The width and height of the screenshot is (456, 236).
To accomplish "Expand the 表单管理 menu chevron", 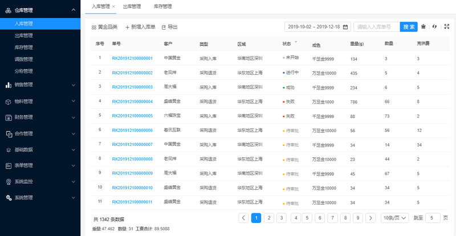I will [x=74, y=165].
